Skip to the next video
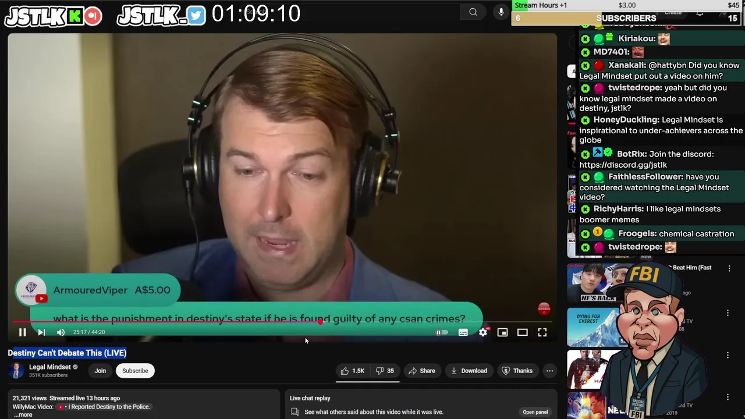The width and height of the screenshot is (745, 419). click(41, 332)
